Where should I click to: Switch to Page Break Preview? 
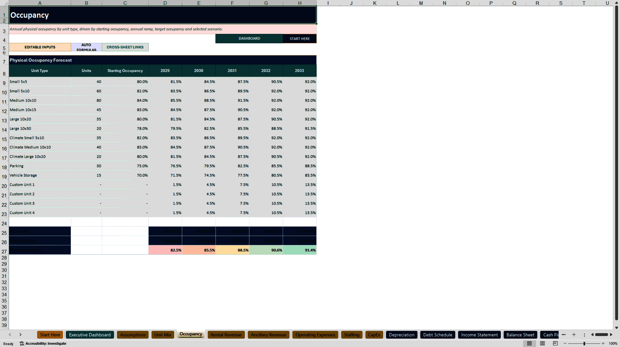pos(555,343)
